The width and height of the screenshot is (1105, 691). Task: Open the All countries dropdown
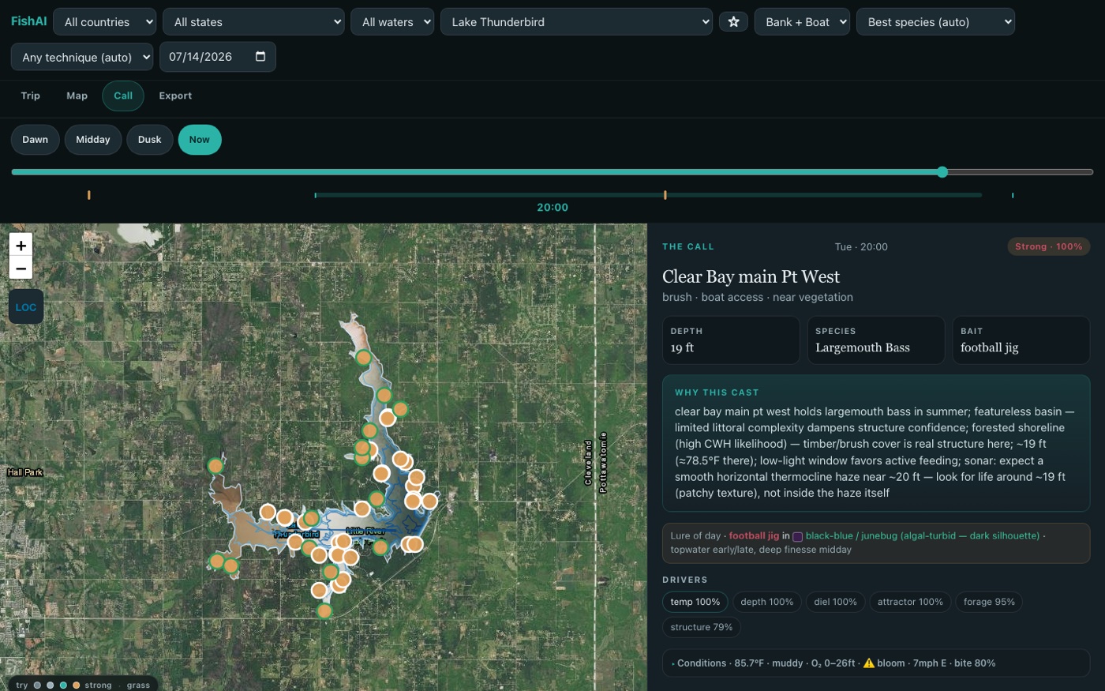pyautogui.click(x=104, y=22)
